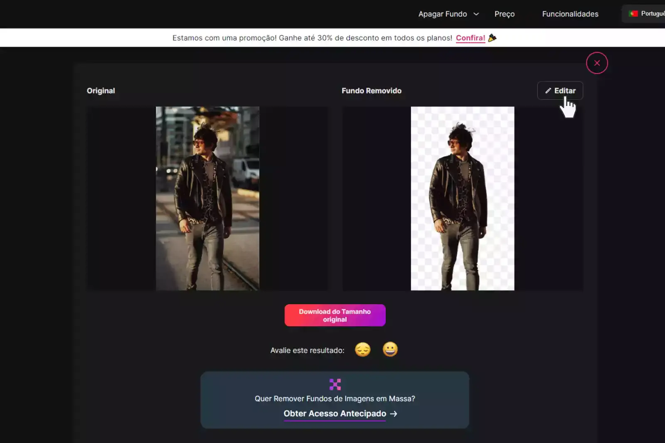Click the bulk removal pixel icon
Viewport: 665px width, 443px height.
click(x=335, y=384)
